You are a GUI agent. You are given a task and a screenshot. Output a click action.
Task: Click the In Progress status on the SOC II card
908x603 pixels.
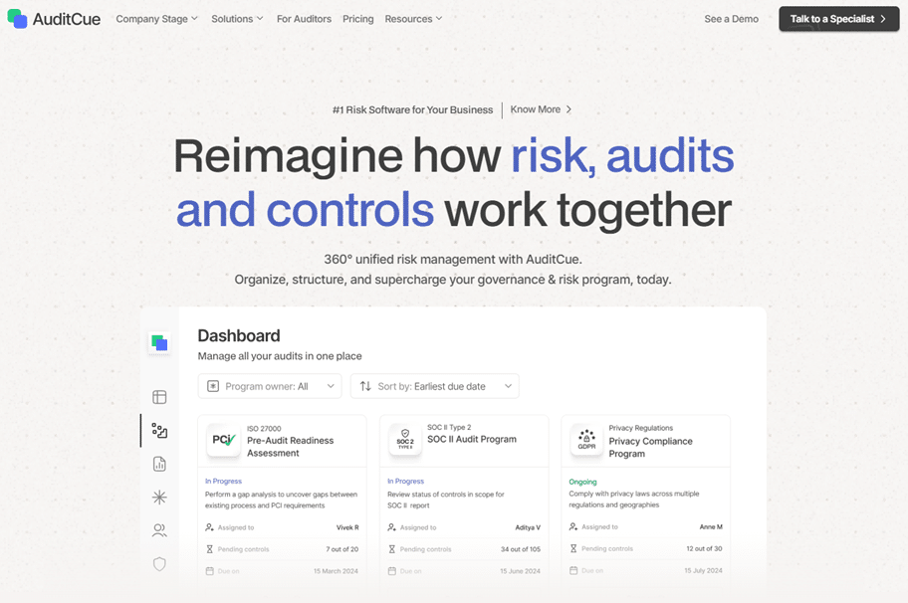405,481
